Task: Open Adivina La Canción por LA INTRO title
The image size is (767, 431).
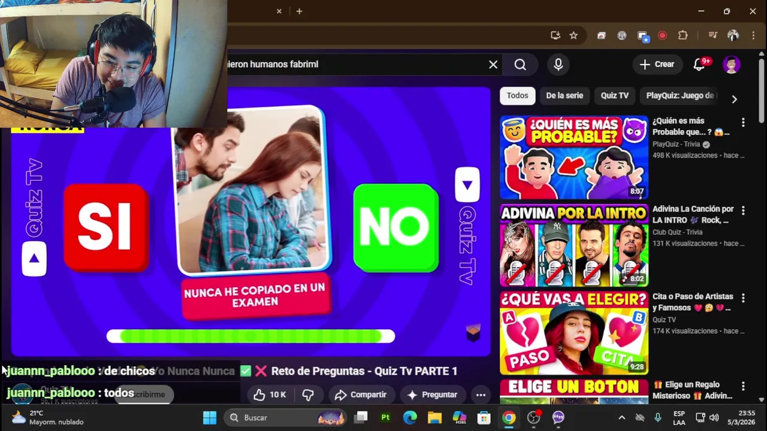Action: coord(693,214)
